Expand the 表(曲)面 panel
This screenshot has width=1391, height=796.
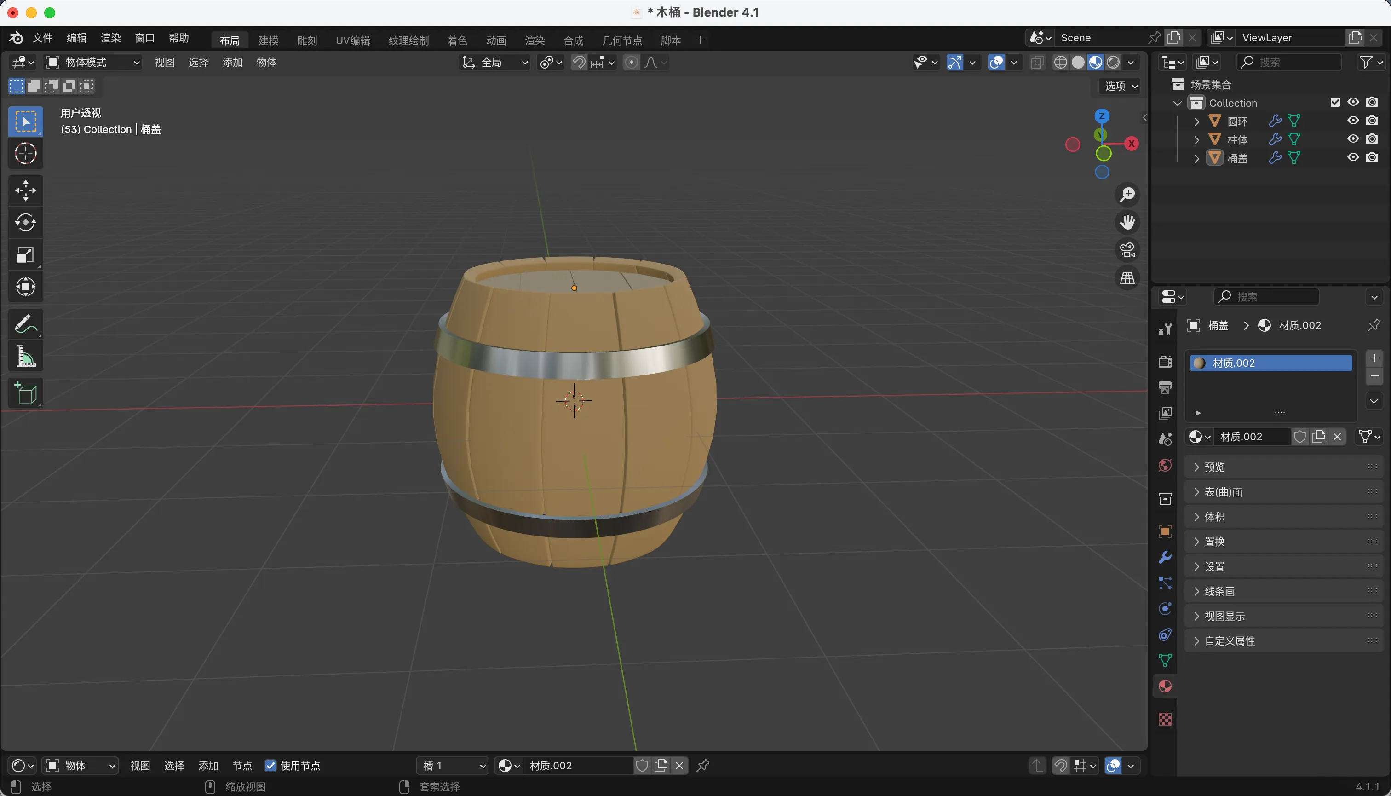click(x=1223, y=491)
